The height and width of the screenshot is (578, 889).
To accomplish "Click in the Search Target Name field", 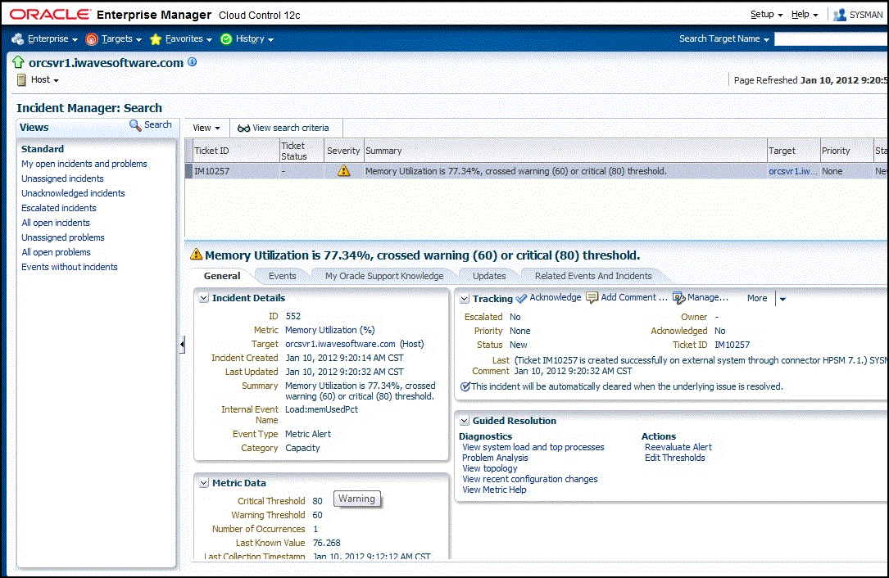I will click(x=831, y=39).
